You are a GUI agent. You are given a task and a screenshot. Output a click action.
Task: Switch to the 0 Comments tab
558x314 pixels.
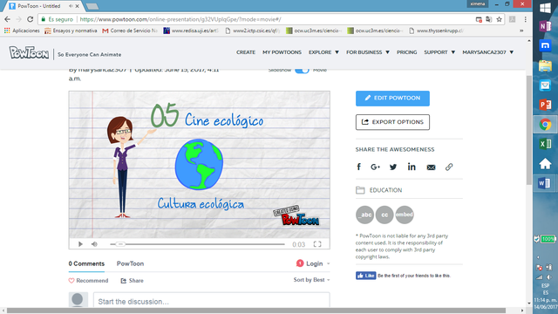[x=86, y=263]
